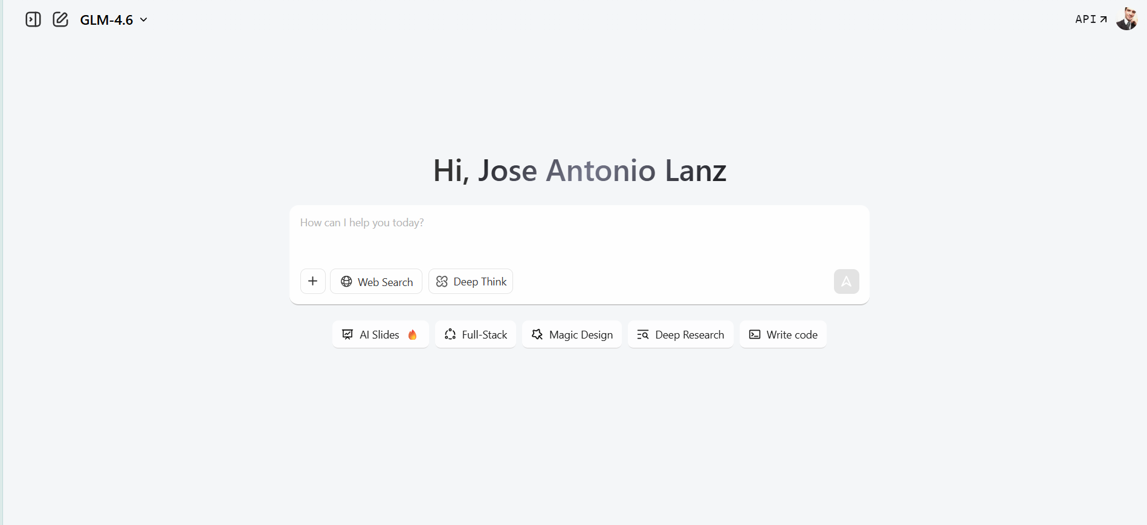Open the user profile avatar
The width and height of the screenshot is (1147, 525).
(1126, 19)
